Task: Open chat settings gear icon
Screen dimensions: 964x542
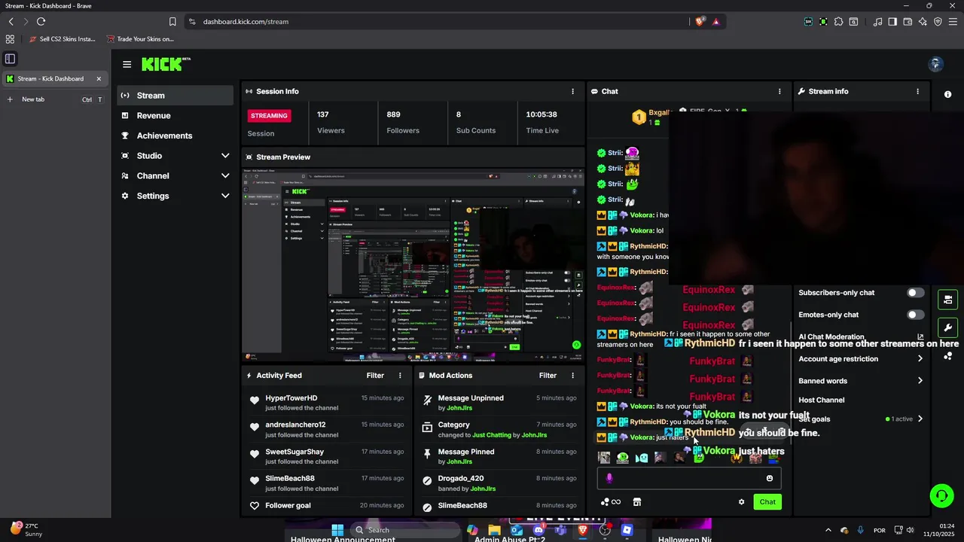Action: [x=741, y=502]
